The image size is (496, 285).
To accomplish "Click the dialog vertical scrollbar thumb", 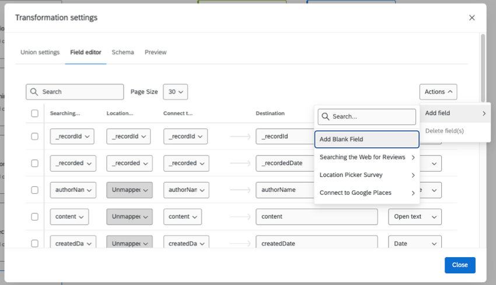I will pyautogui.click(x=483, y=68).
